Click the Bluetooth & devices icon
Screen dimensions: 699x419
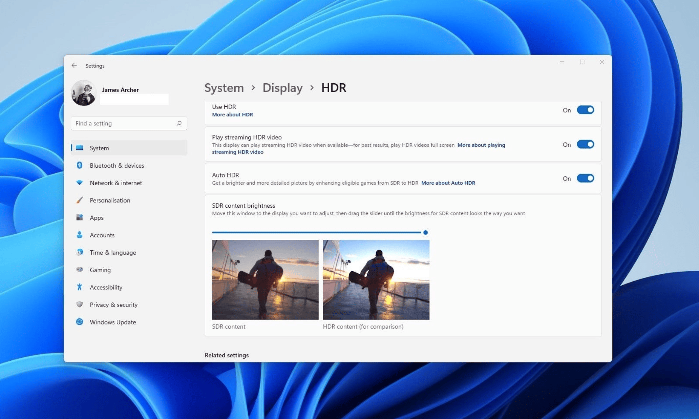tap(79, 165)
